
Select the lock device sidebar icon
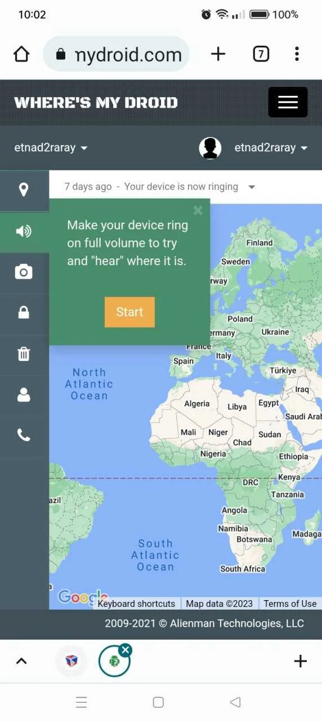(24, 313)
